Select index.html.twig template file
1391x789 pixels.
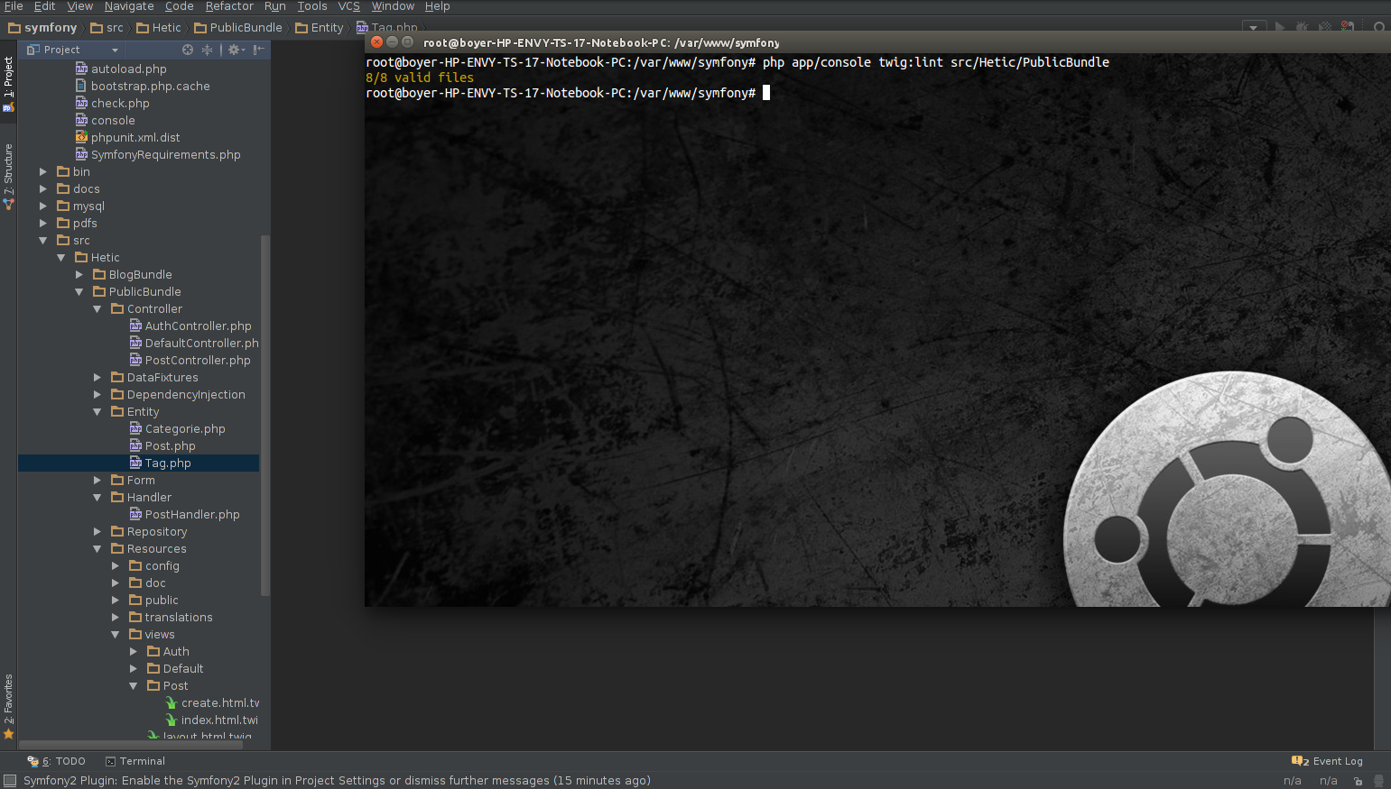pos(212,720)
